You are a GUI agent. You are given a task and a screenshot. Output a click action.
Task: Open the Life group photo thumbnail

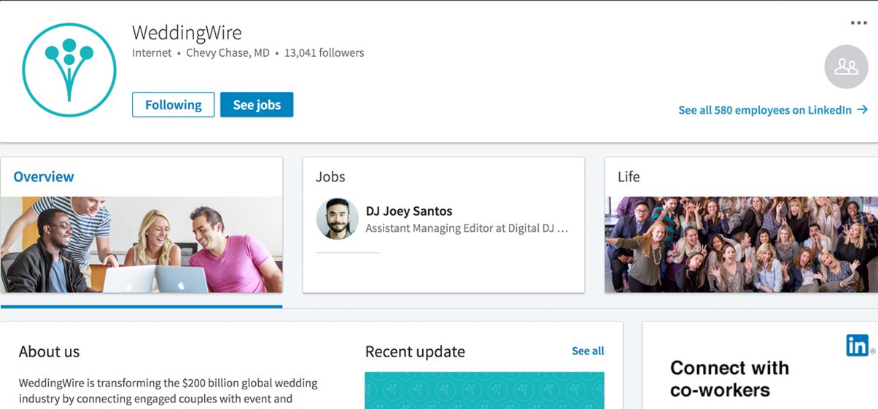pos(741,244)
